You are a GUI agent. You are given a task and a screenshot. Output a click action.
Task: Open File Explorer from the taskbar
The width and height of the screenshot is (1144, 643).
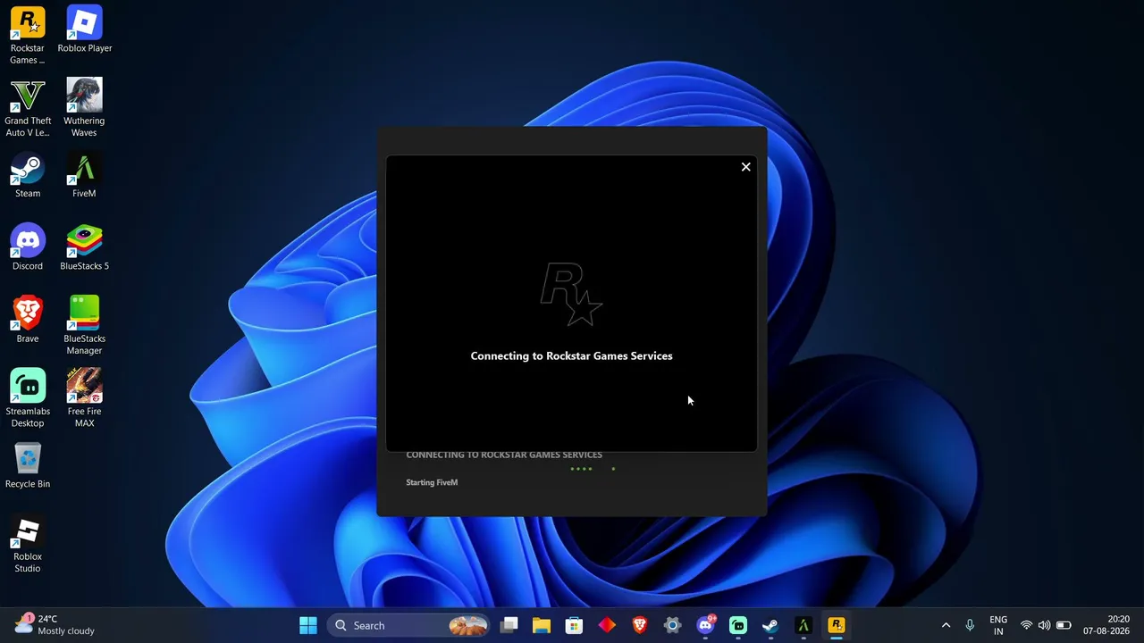[x=541, y=625]
